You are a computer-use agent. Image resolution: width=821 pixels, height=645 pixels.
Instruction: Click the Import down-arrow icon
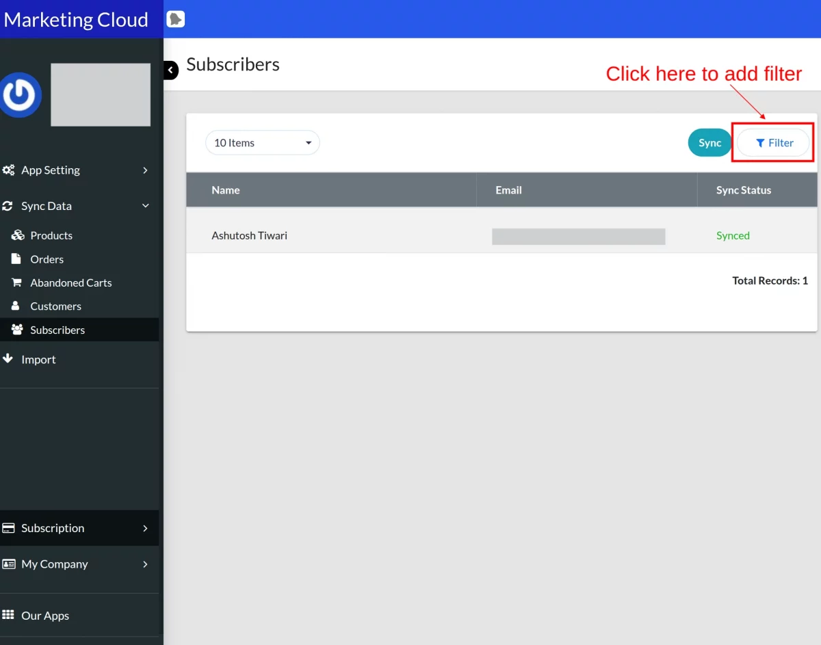pos(8,358)
